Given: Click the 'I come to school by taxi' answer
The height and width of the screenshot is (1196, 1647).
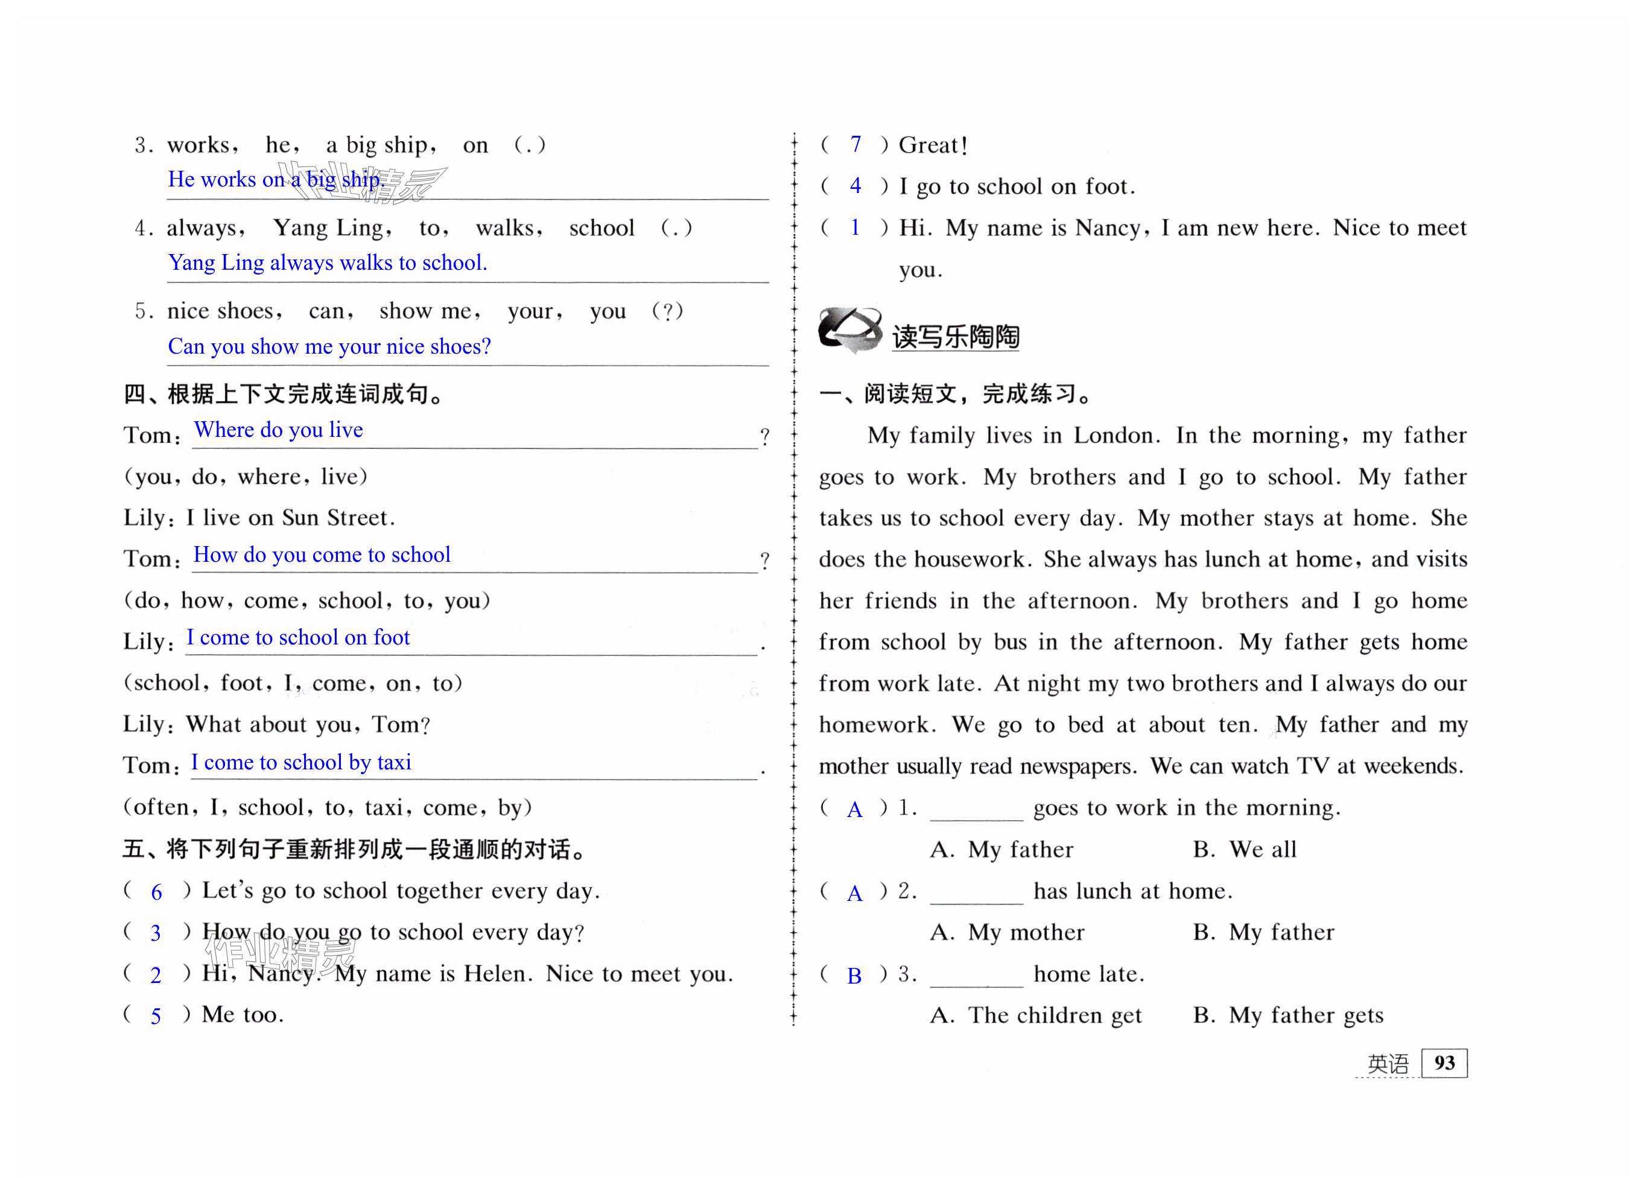Looking at the screenshot, I should [300, 763].
